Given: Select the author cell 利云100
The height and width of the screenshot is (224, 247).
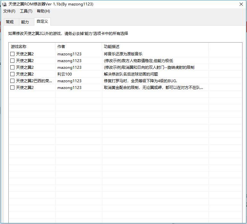Looking at the screenshot, I should point(64,74).
